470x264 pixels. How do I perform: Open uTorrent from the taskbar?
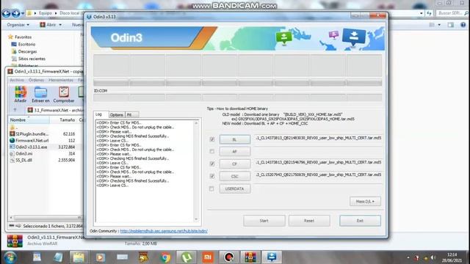click(x=187, y=257)
